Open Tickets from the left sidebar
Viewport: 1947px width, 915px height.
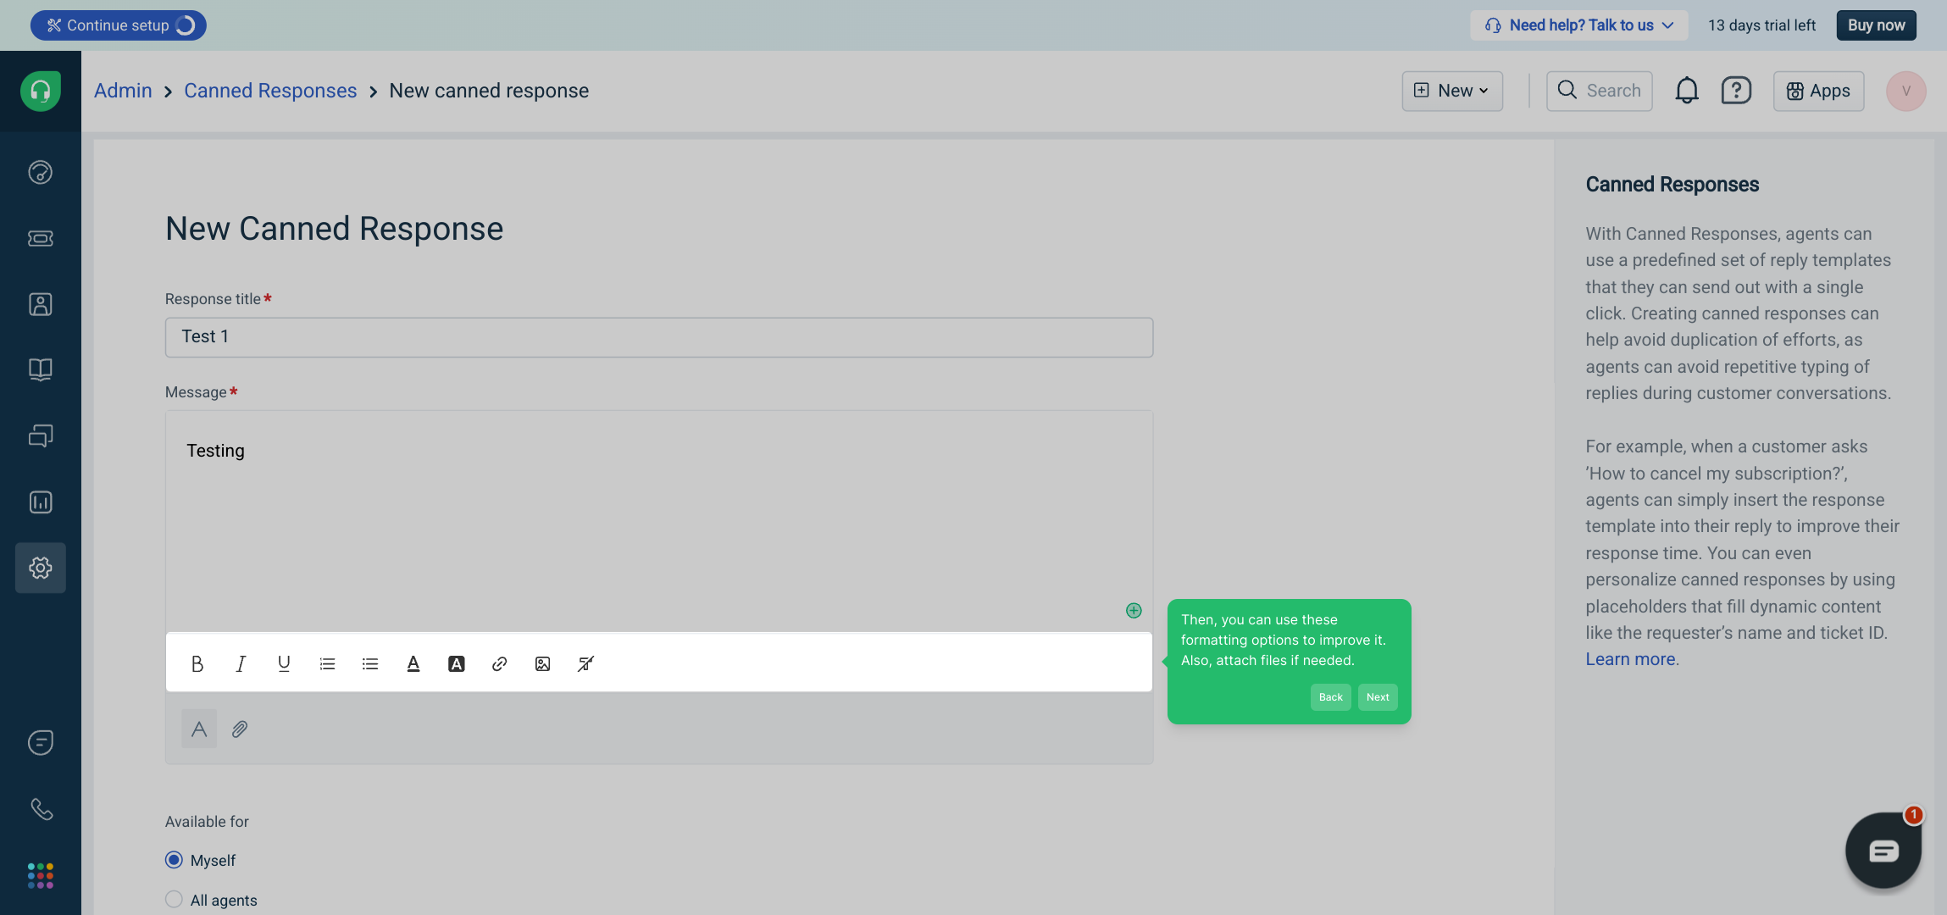point(40,238)
